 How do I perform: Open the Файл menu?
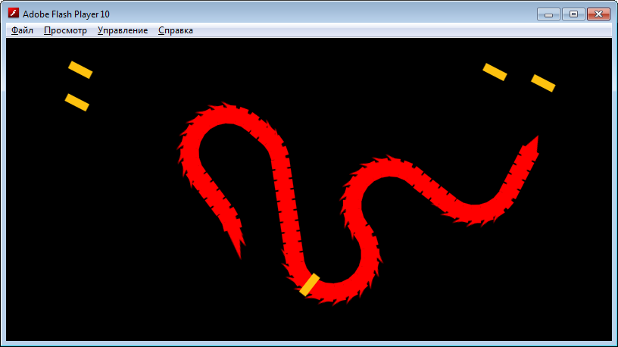tap(22, 30)
